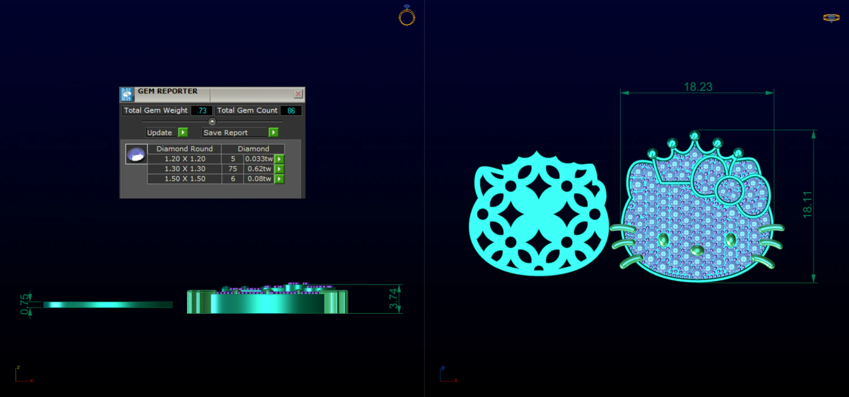The image size is (849, 397).
Task: Click the green arrow for the 0.62tw row
Action: click(279, 169)
